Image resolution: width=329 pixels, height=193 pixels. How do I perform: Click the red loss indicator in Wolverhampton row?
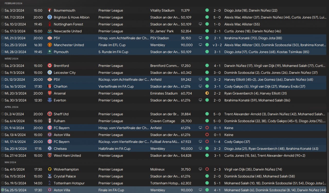pyautogui.click(x=207, y=169)
